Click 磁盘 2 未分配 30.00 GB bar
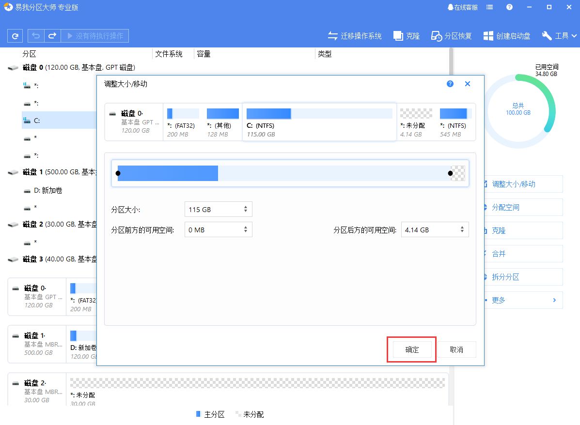 coord(257,383)
